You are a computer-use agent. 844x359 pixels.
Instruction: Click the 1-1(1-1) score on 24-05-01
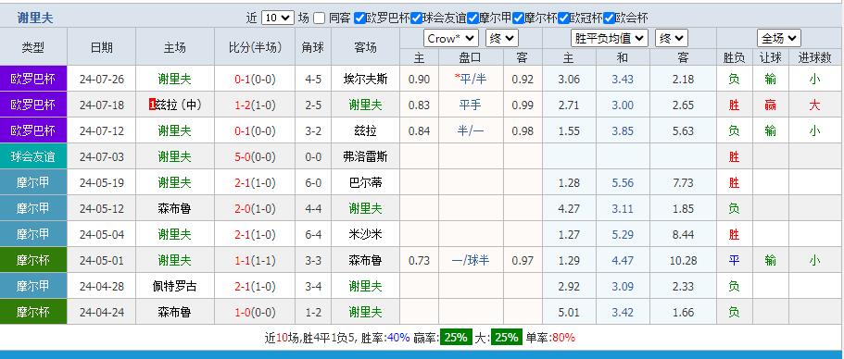(x=255, y=261)
